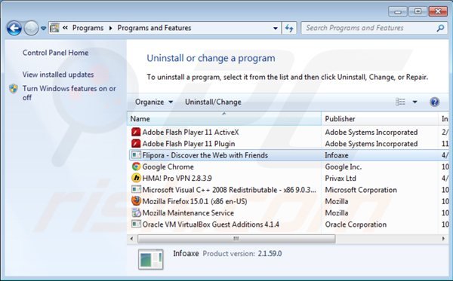Select the Google Chrome program entry
This screenshot has height=281, width=453.
point(168,167)
